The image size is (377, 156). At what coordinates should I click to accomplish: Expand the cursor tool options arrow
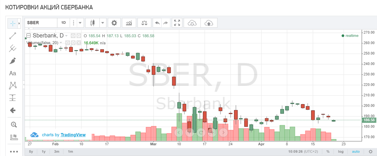click(19, 23)
